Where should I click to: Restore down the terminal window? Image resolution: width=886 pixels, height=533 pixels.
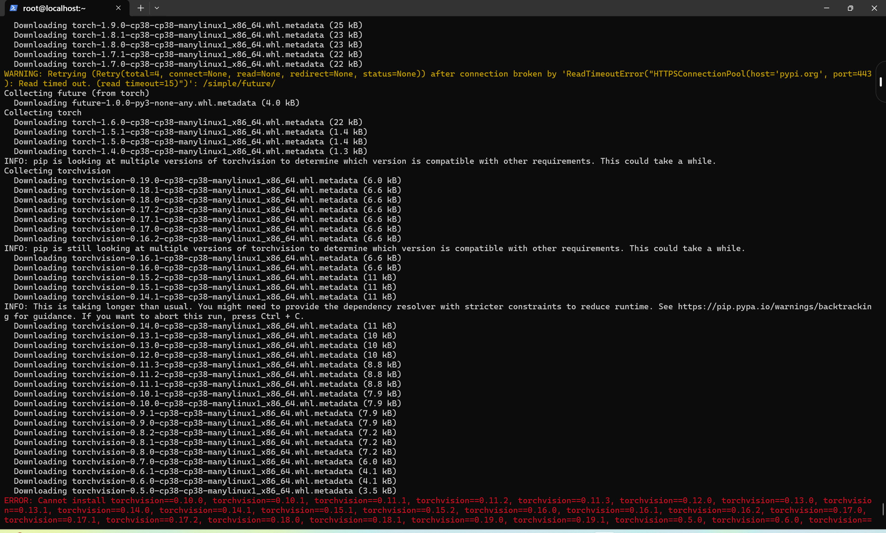coord(850,8)
